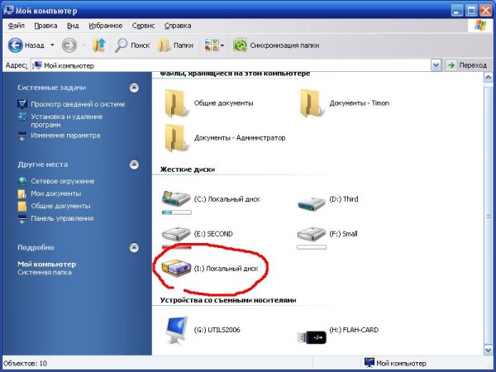Open the Избранное menu
The height and width of the screenshot is (372, 496).
pos(106,26)
